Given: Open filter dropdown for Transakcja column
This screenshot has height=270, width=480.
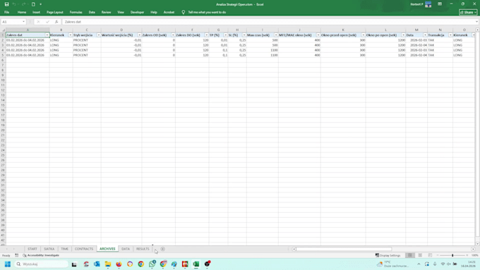Looking at the screenshot, I should pos(450,35).
